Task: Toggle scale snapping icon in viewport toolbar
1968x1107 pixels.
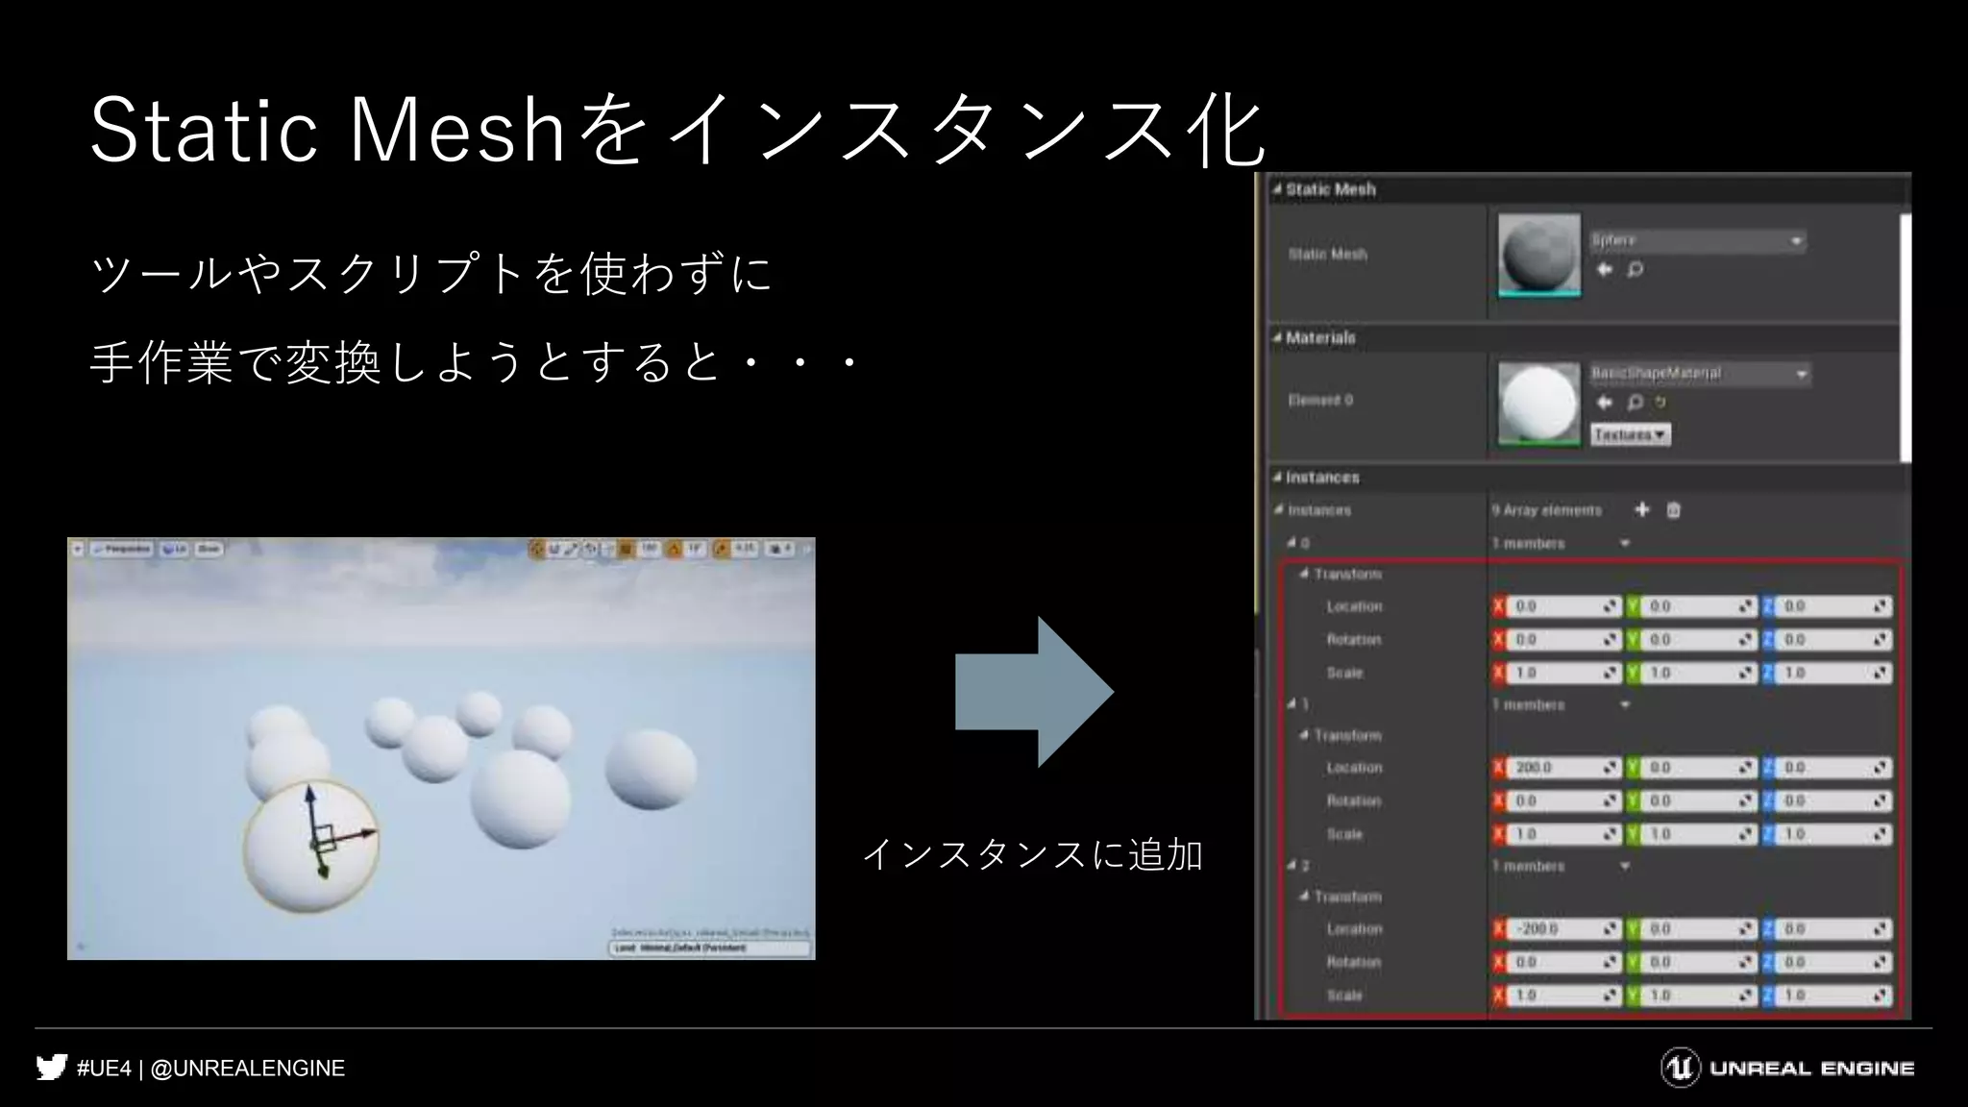Action: [721, 549]
